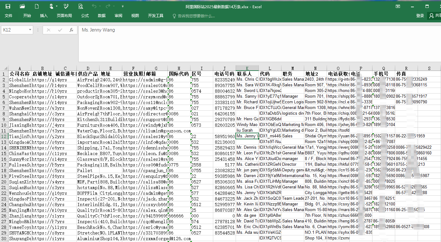Select column S header

pyautogui.click(x=429, y=68)
